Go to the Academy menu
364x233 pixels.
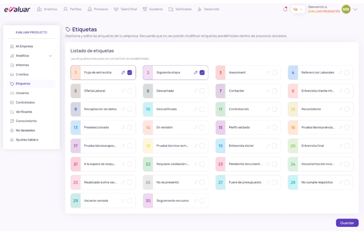click(x=153, y=9)
